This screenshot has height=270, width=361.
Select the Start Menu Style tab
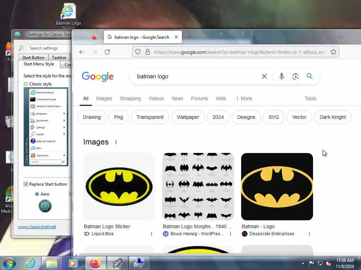click(39, 64)
